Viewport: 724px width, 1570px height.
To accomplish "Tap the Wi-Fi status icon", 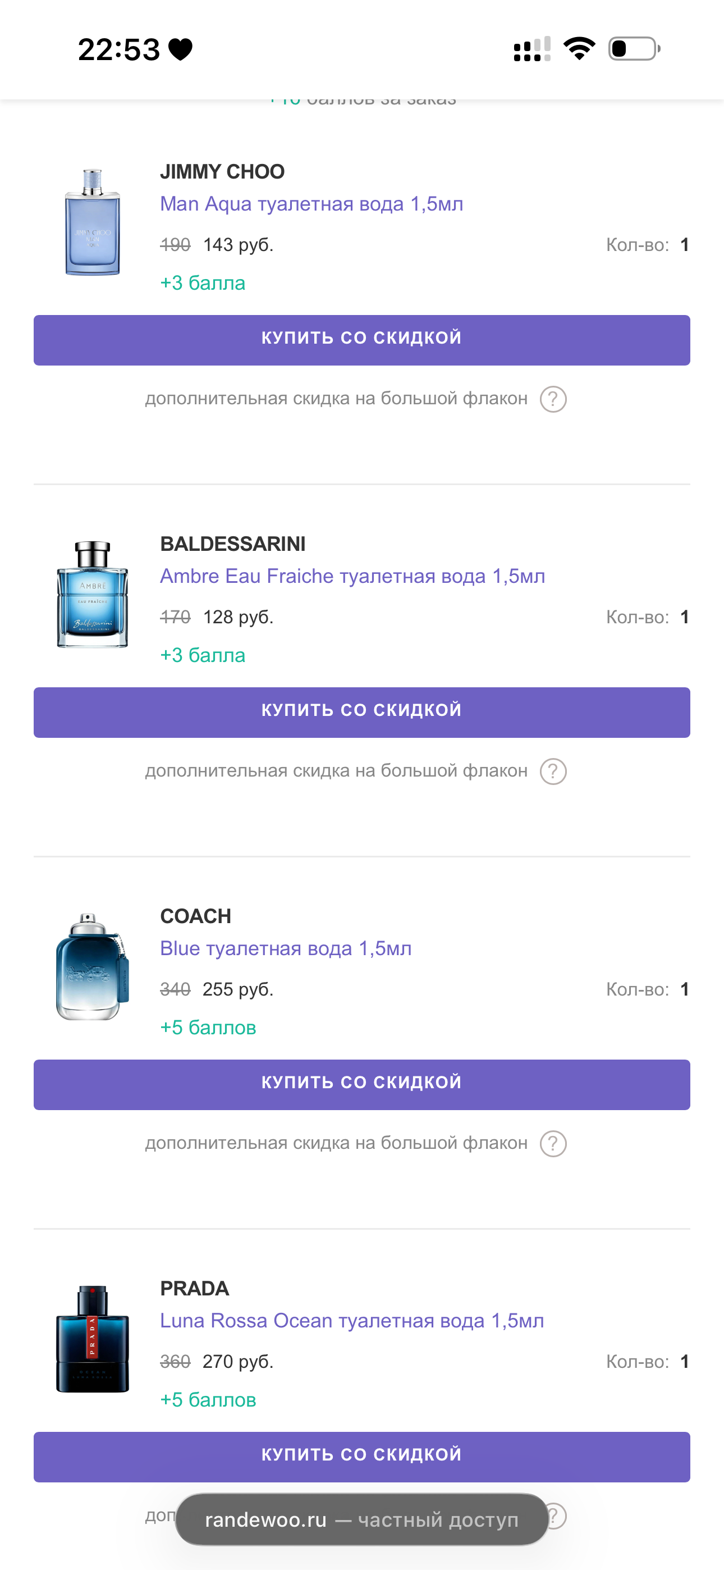I will [x=579, y=49].
